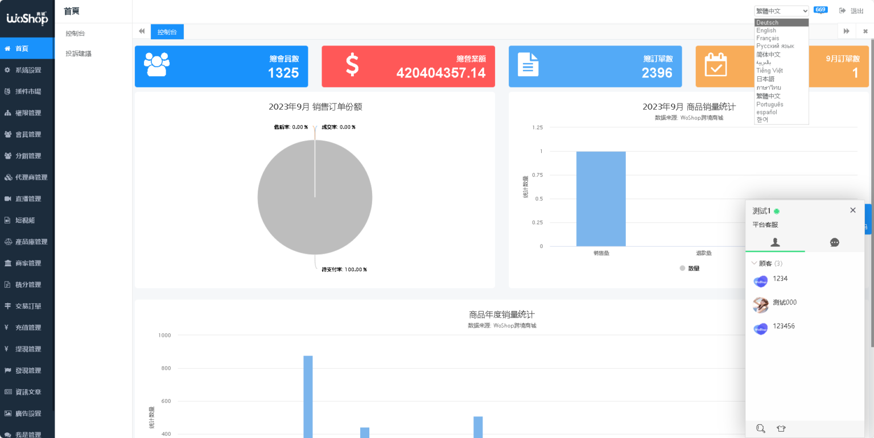
Task: Select the contacts person icon tab
Action: 775,242
